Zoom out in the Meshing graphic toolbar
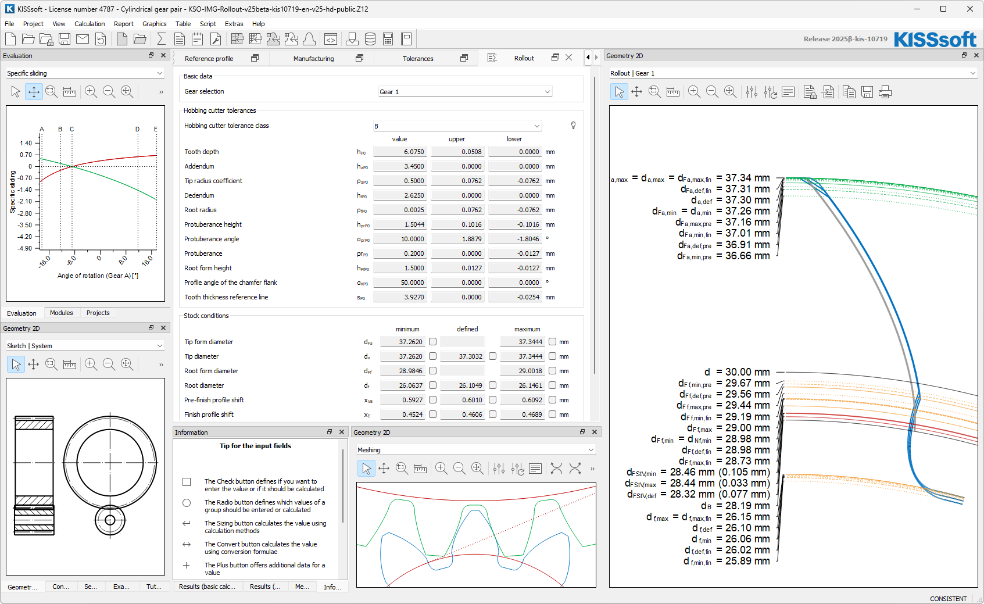The height and width of the screenshot is (604, 984). pyautogui.click(x=459, y=469)
